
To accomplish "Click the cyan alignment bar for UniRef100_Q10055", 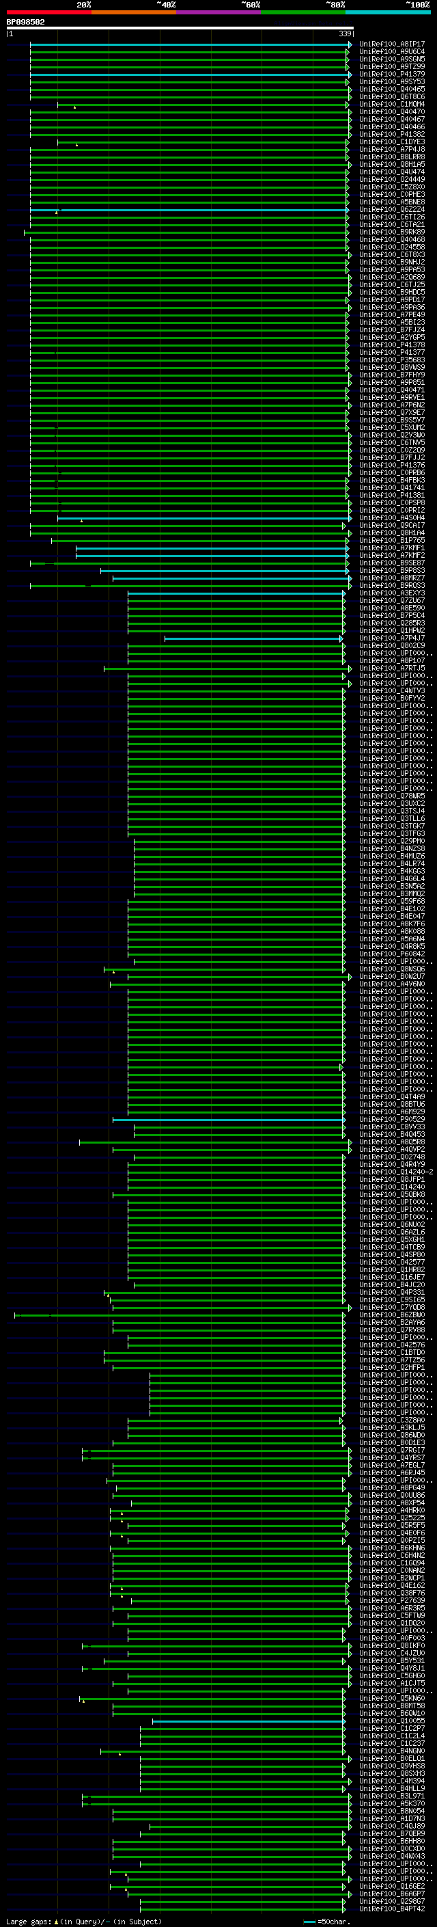I will point(249,1721).
